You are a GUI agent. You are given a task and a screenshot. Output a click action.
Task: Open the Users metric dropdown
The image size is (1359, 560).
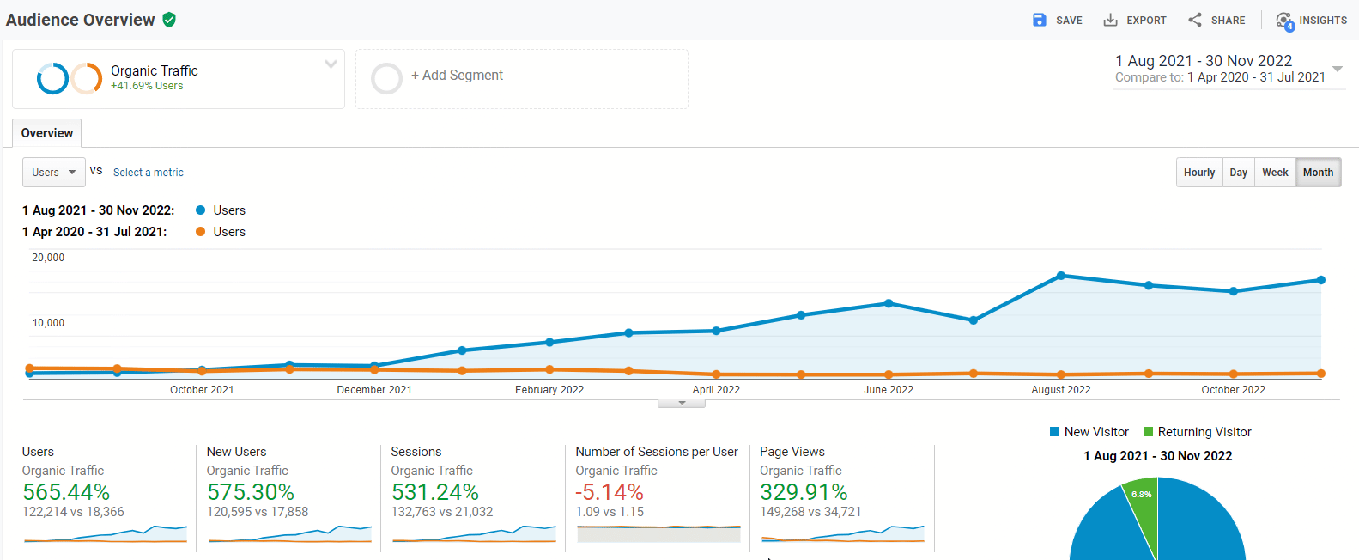tap(53, 172)
